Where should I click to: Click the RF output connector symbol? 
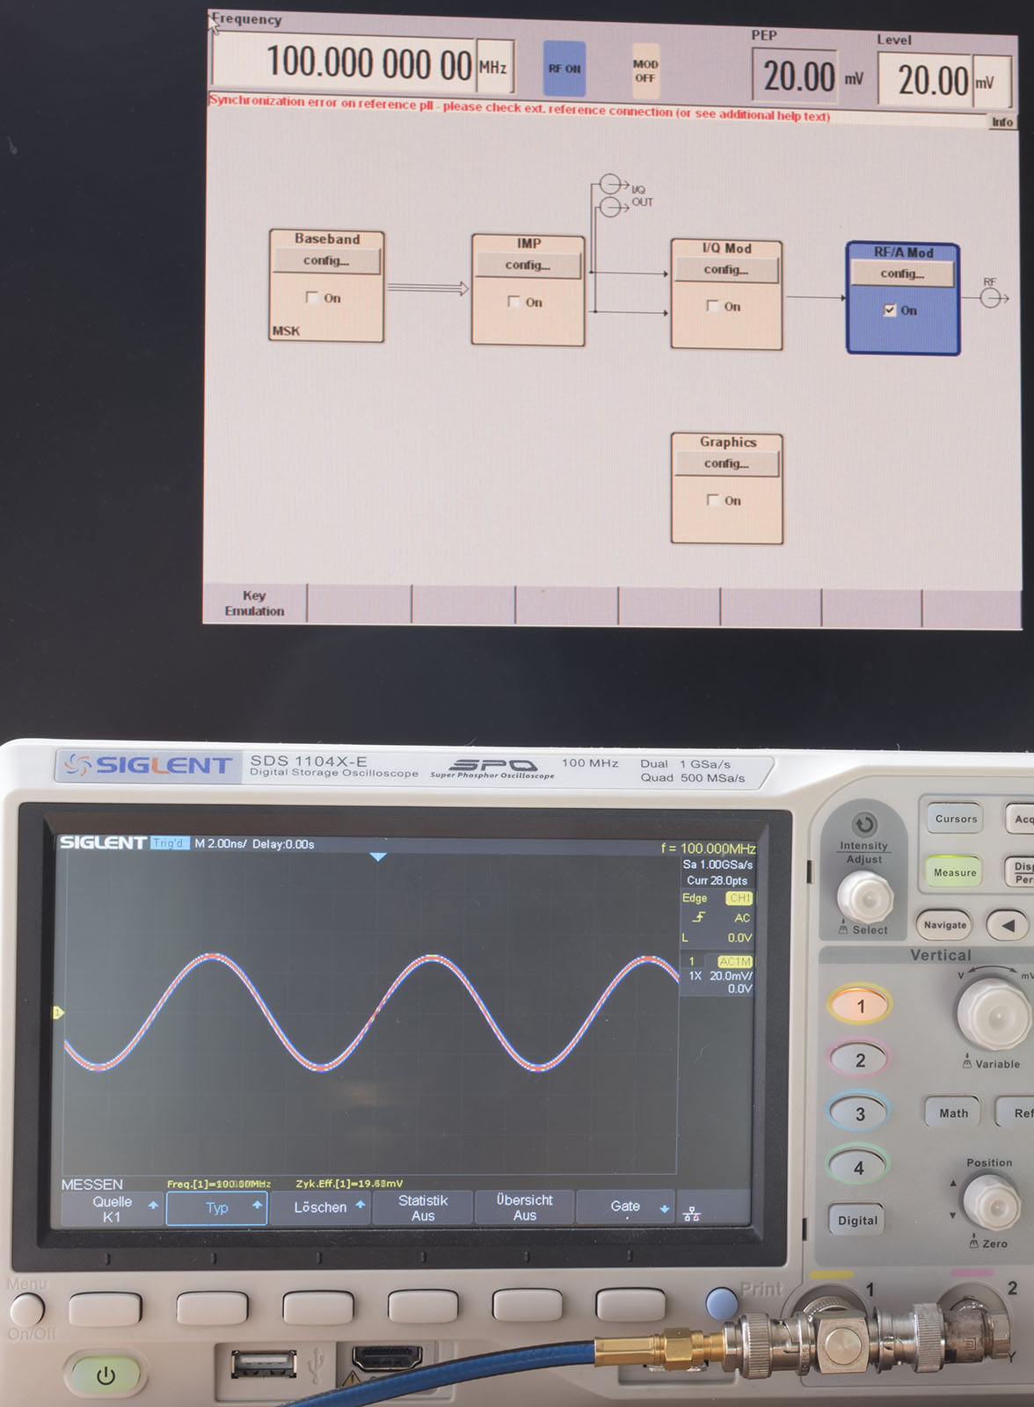point(992,299)
